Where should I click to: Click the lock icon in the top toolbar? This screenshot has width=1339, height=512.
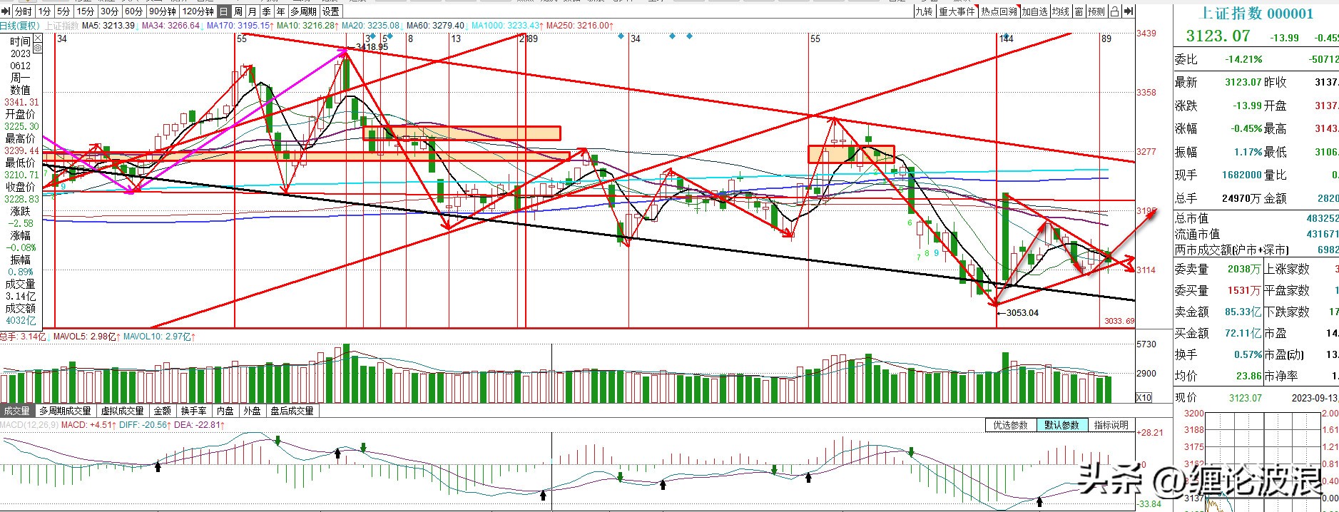coord(1114,11)
